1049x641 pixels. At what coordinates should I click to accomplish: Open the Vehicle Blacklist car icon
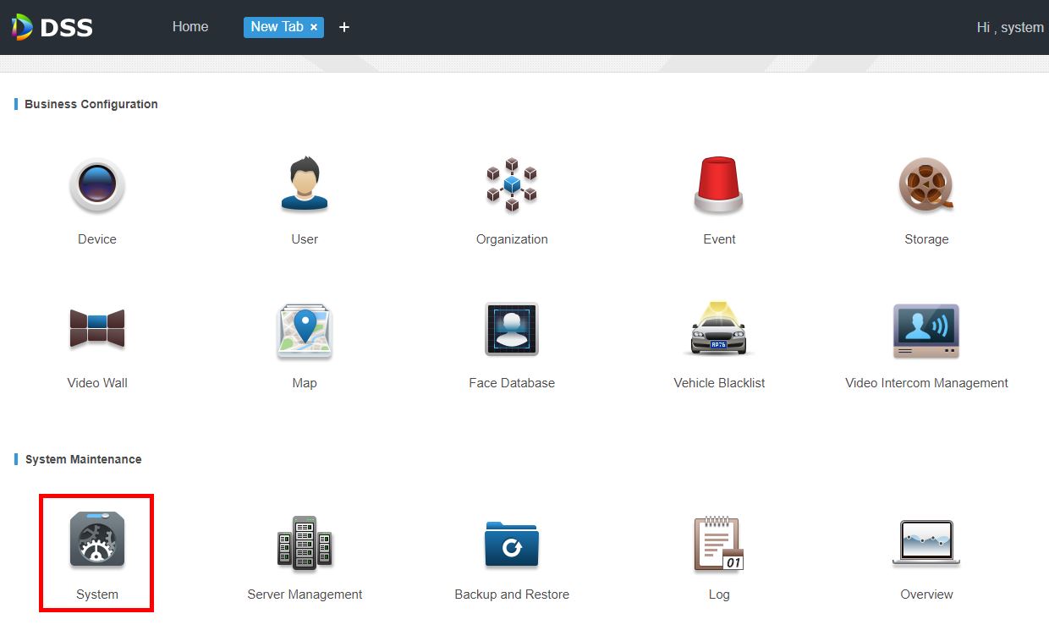coord(719,328)
